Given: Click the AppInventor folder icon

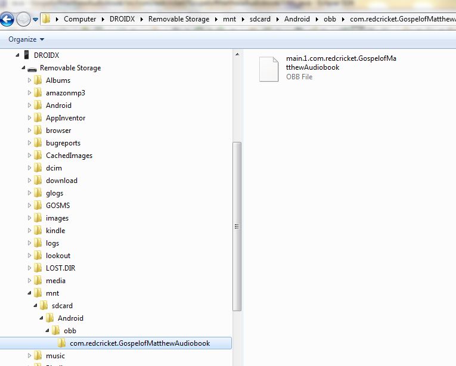Looking at the screenshot, I should (38, 117).
